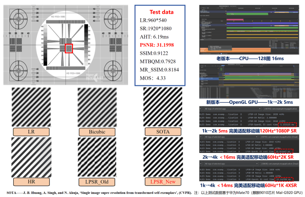Select the LR striped patch image
The width and height of the screenshot is (305, 197).
[31, 107]
